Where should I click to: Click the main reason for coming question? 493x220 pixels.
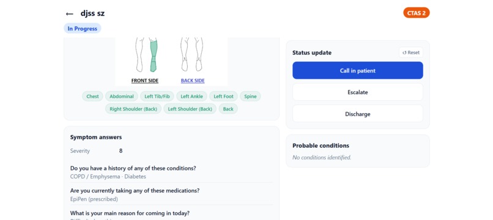tap(130, 213)
